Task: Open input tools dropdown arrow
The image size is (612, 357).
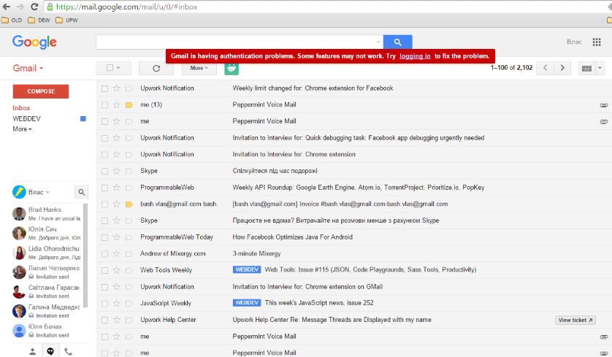Action: click(x=600, y=69)
